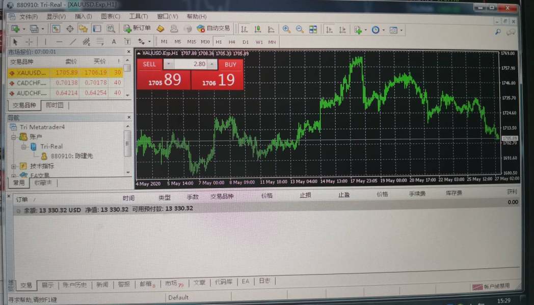Expand the indicators list dropdown arrow
Screen dimensions: 534x305
(366, 30)
